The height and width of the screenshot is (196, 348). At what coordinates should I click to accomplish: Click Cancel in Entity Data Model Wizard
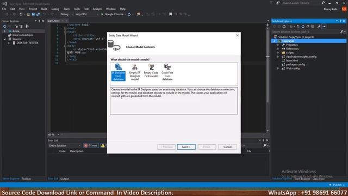[x=227, y=147]
